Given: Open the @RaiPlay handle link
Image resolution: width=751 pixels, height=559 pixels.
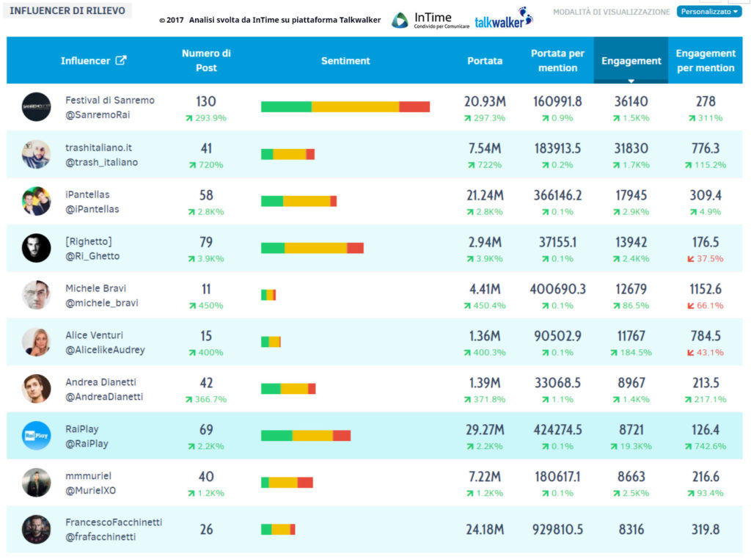Looking at the screenshot, I should [87, 444].
